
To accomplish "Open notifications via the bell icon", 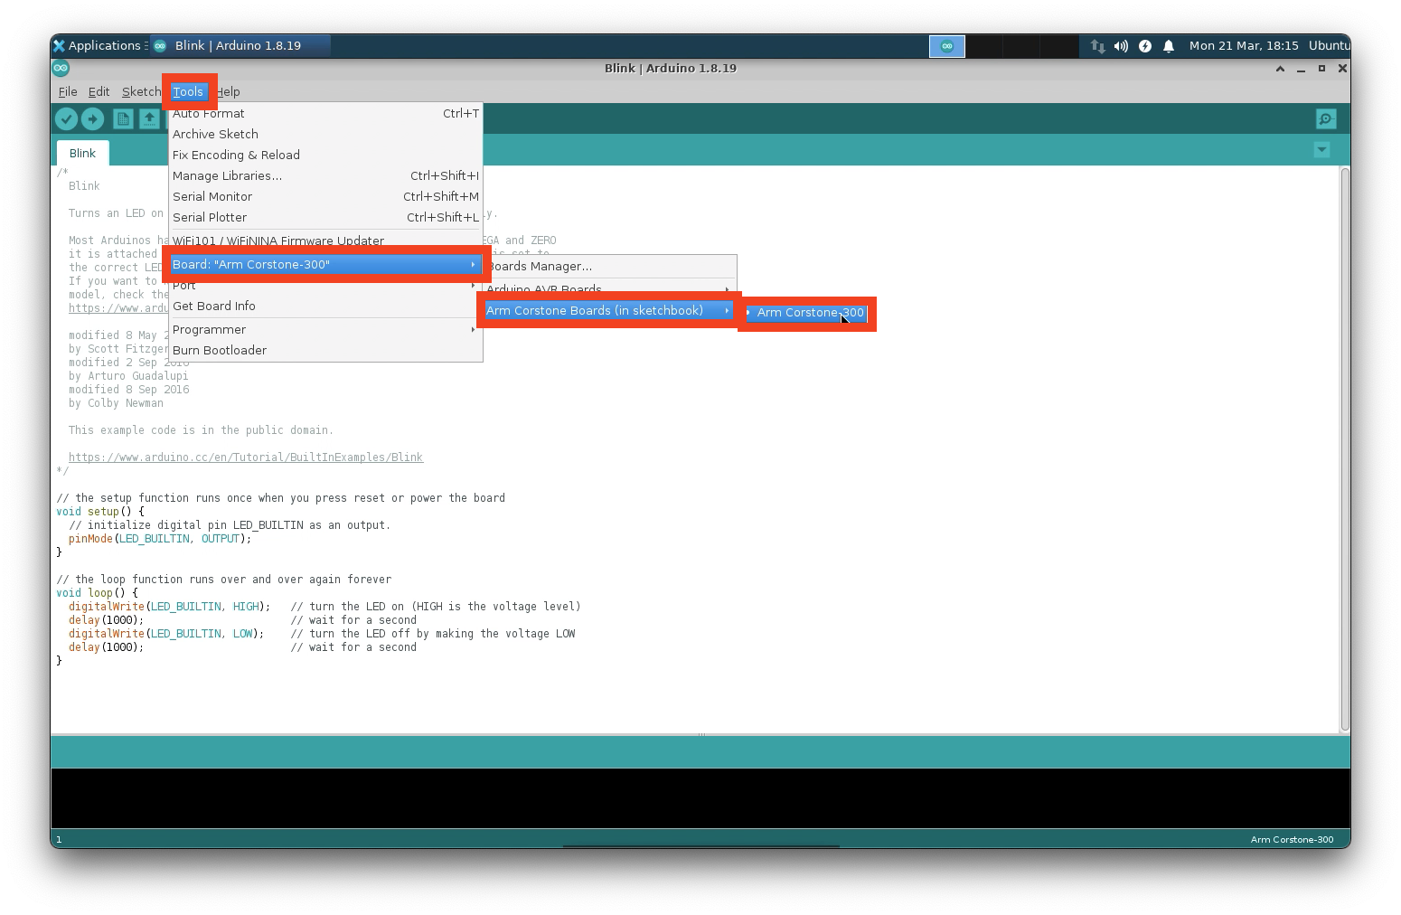I will point(1169,45).
